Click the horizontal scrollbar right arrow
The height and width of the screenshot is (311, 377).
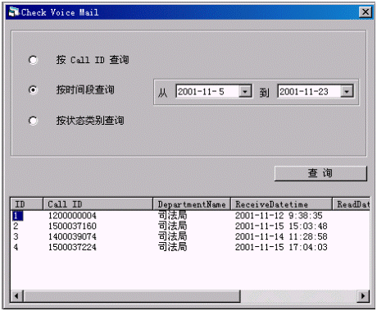(x=363, y=295)
